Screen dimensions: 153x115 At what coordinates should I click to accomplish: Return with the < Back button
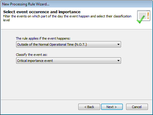pyautogui.click(x=89, y=107)
